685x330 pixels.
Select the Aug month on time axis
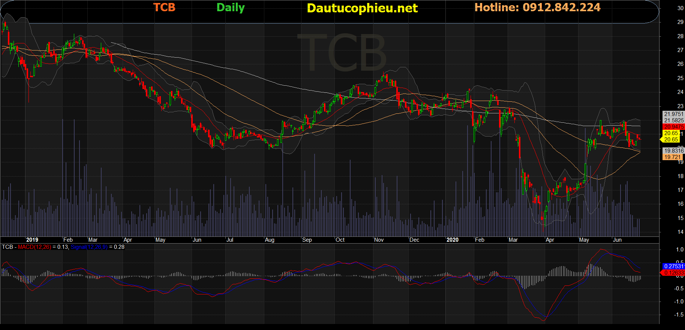click(x=270, y=240)
